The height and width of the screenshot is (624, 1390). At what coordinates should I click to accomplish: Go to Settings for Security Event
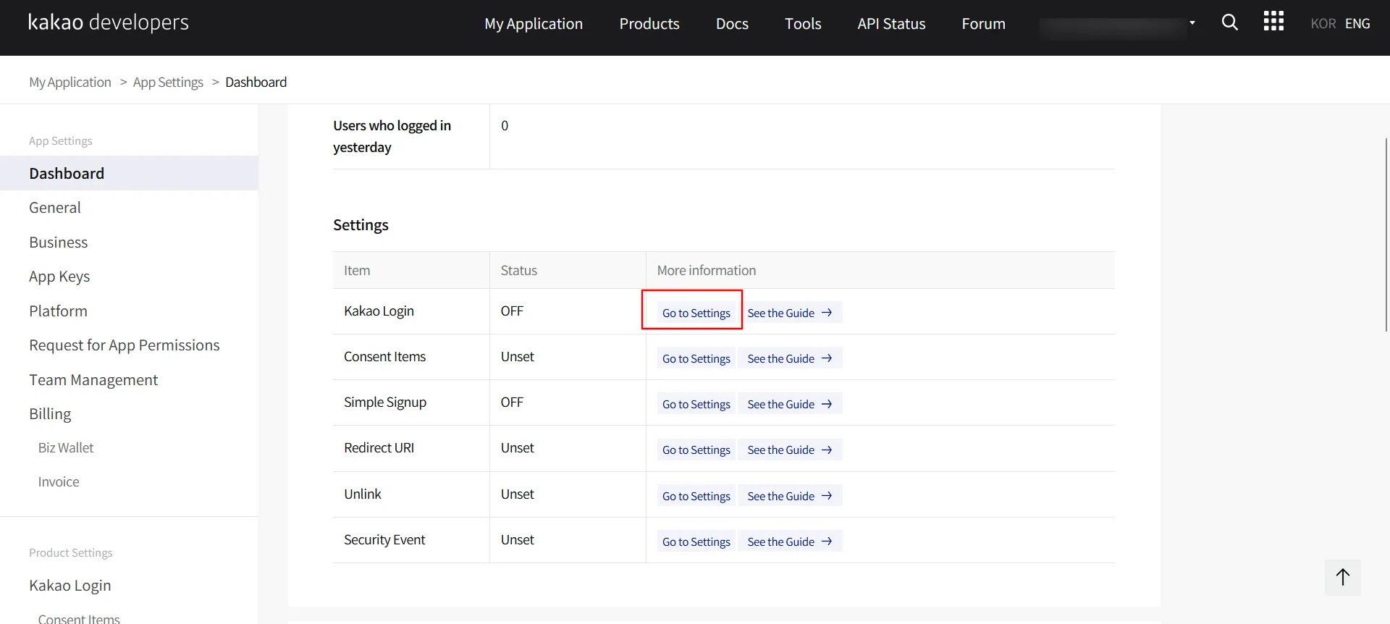(696, 541)
